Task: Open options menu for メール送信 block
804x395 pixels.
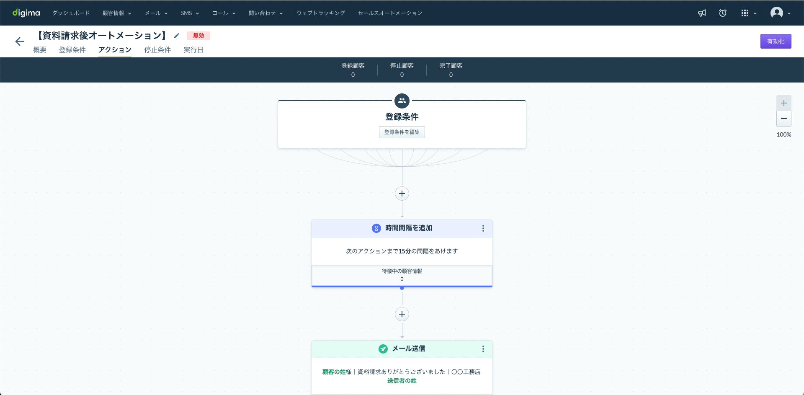Action: (x=483, y=349)
